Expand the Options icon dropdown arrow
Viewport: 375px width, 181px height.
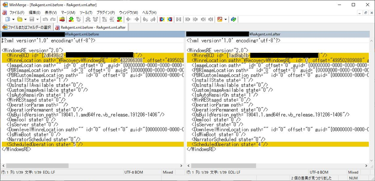[225, 19]
